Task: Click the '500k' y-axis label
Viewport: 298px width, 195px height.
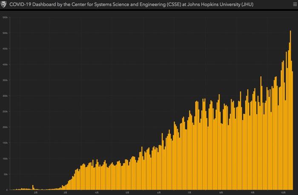Action: (5, 33)
